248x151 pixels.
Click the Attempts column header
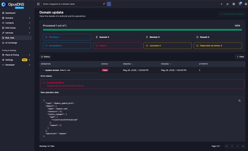pyautogui.click(x=204, y=64)
